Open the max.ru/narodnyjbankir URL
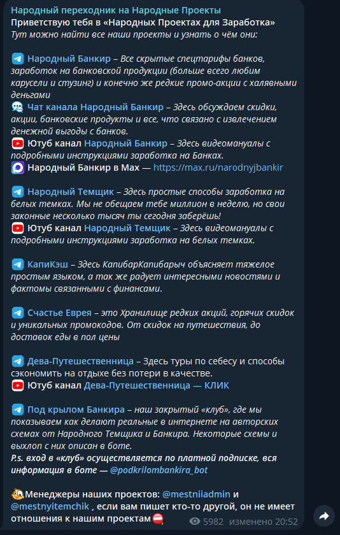Screen dimensions: 340x535 [218, 168]
